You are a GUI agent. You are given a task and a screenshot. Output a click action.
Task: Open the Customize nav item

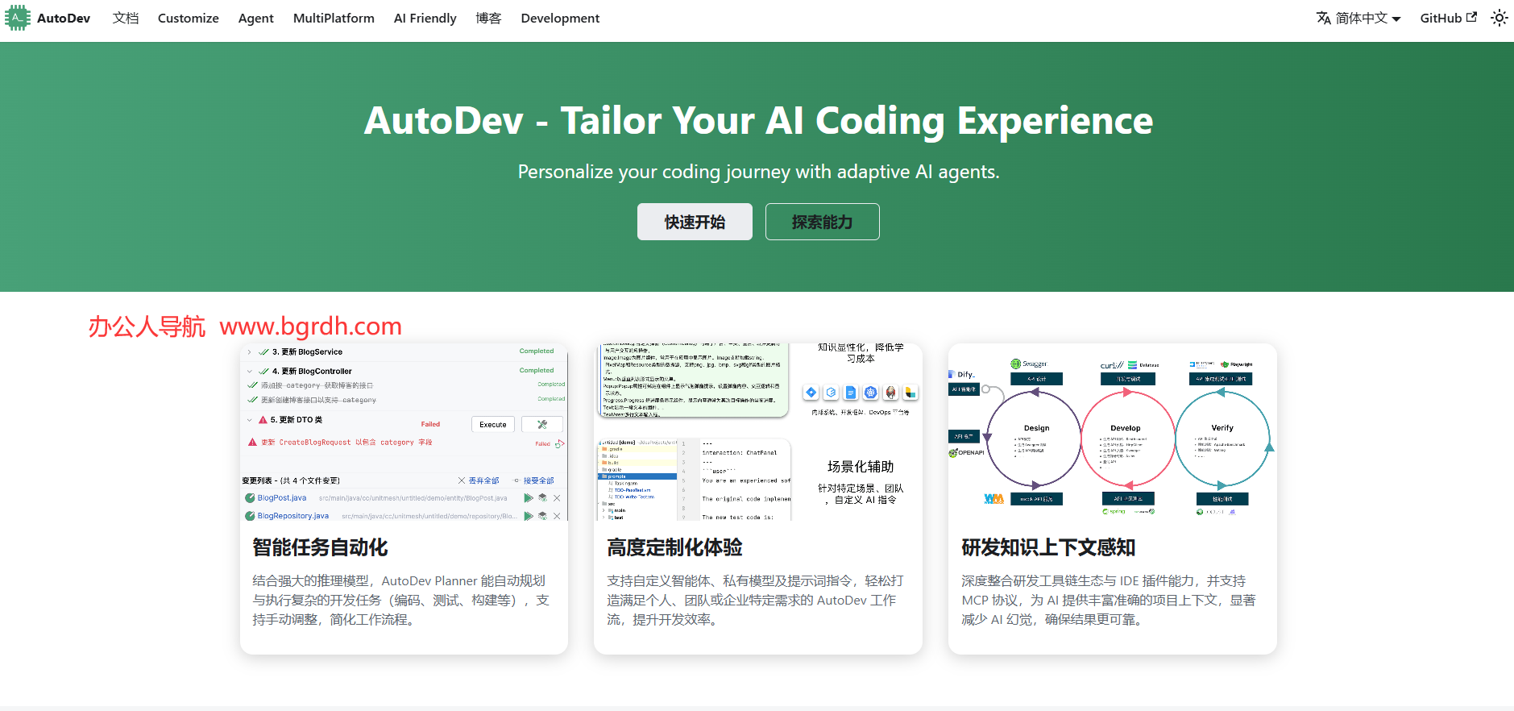tap(189, 18)
